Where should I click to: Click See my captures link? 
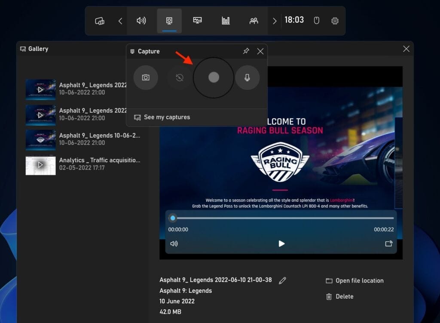tap(162, 117)
